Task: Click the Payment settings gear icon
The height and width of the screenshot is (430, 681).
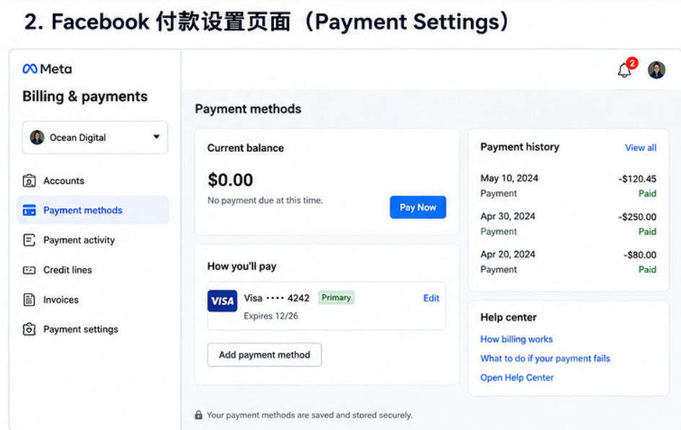Action: pyautogui.click(x=29, y=329)
